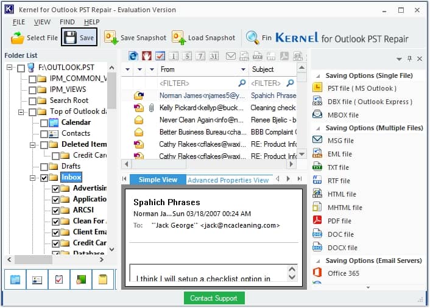This screenshot has width=430, height=308.
Task: Click the envelope MSG icon in list toolbar
Action: (231, 56)
